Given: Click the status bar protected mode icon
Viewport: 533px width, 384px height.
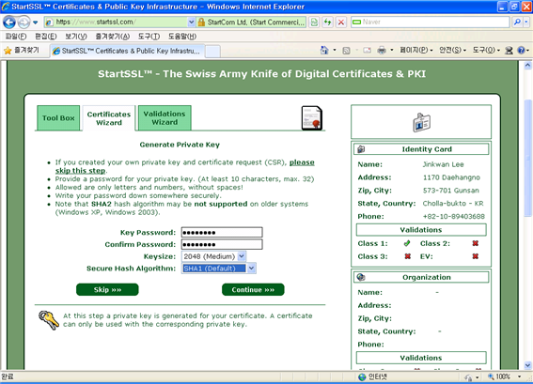Looking at the screenshot, I should point(468,377).
